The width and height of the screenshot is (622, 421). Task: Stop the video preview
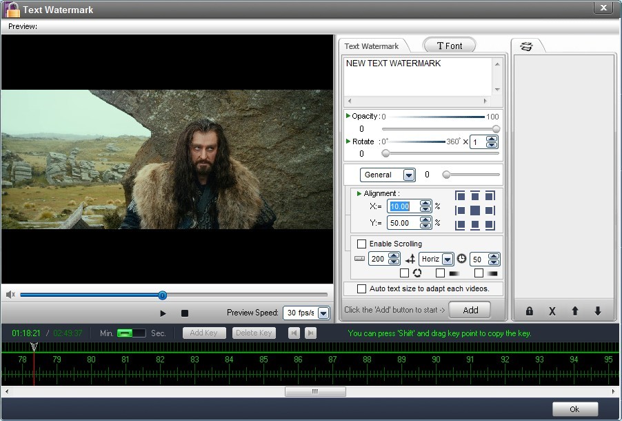point(184,313)
